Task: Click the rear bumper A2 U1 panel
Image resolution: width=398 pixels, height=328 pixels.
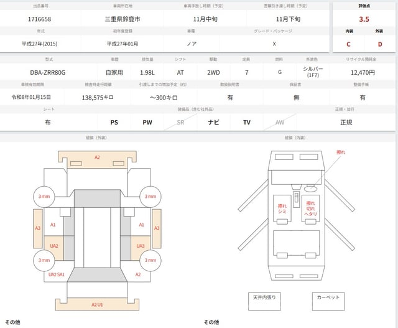Action: pyautogui.click(x=97, y=304)
